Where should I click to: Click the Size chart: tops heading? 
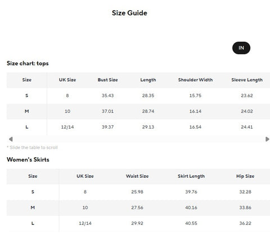point(28,63)
